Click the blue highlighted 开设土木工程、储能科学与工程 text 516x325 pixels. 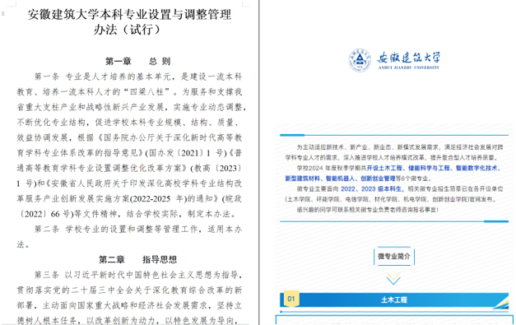[x=408, y=168]
